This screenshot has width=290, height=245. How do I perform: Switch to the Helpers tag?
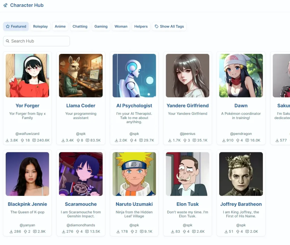141,26
